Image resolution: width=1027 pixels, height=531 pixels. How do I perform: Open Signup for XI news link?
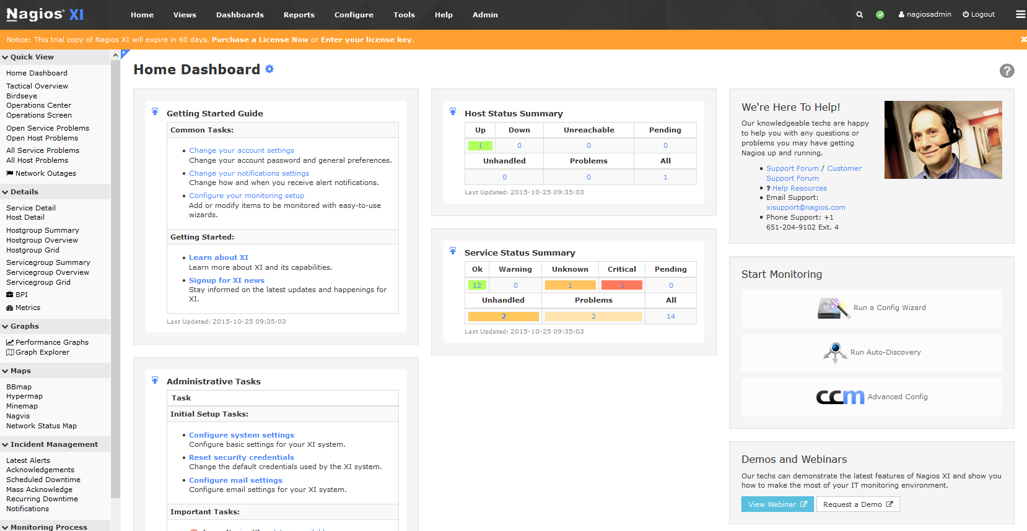pos(227,280)
